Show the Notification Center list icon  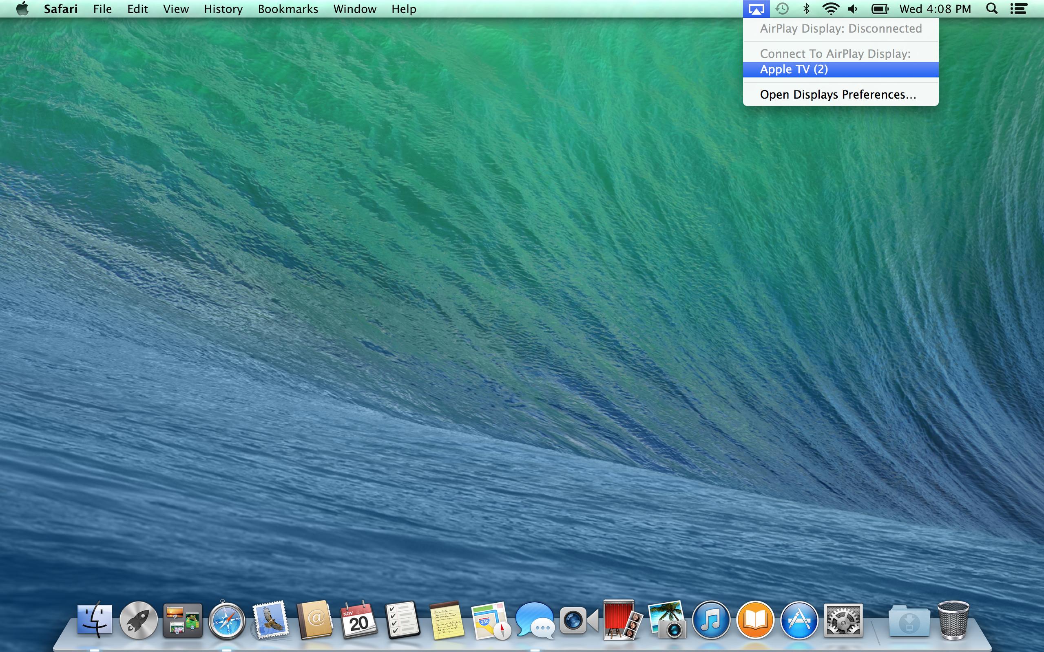pyautogui.click(x=1019, y=9)
